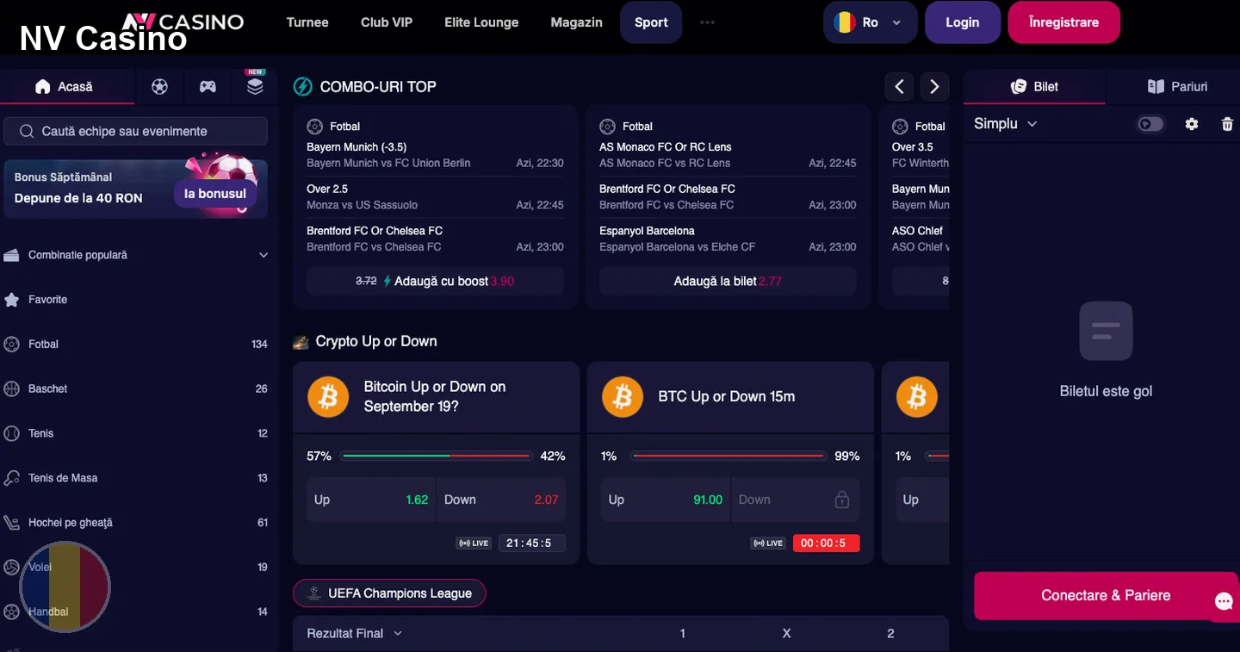
Task: Click the 1% / 99% BTC 15m bar
Action: [730, 456]
